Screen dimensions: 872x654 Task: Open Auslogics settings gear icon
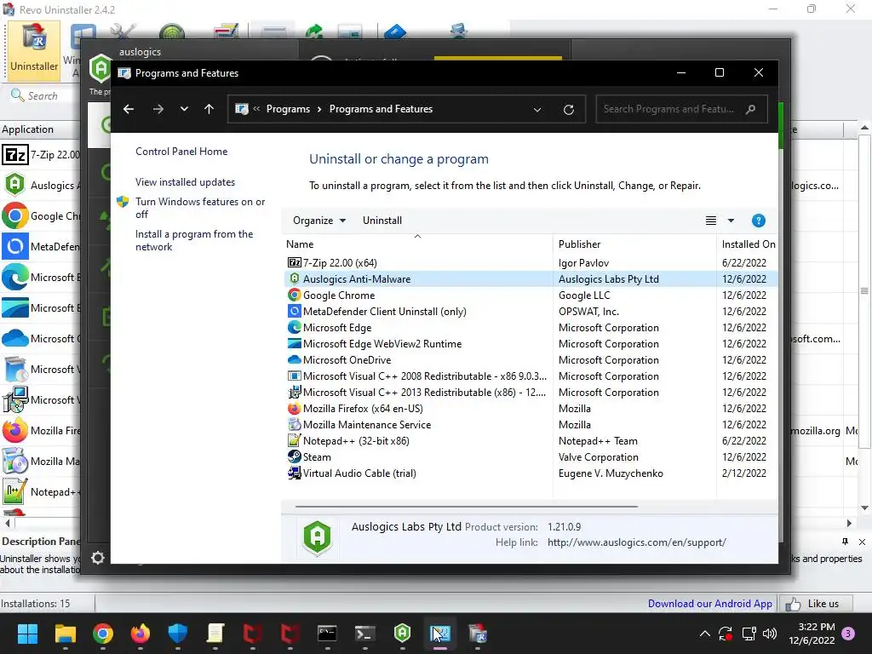pos(98,557)
